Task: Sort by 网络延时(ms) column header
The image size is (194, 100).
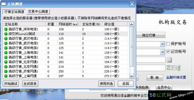Action: click(x=69, y=24)
